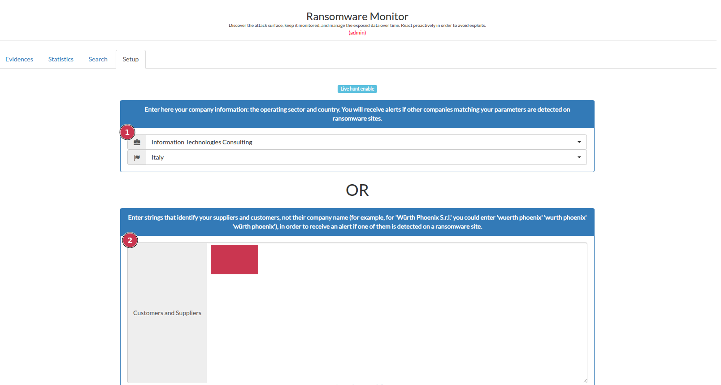Screen dimensions: 721x385
Task: Open the Statistics tab
Action: pyautogui.click(x=61, y=59)
